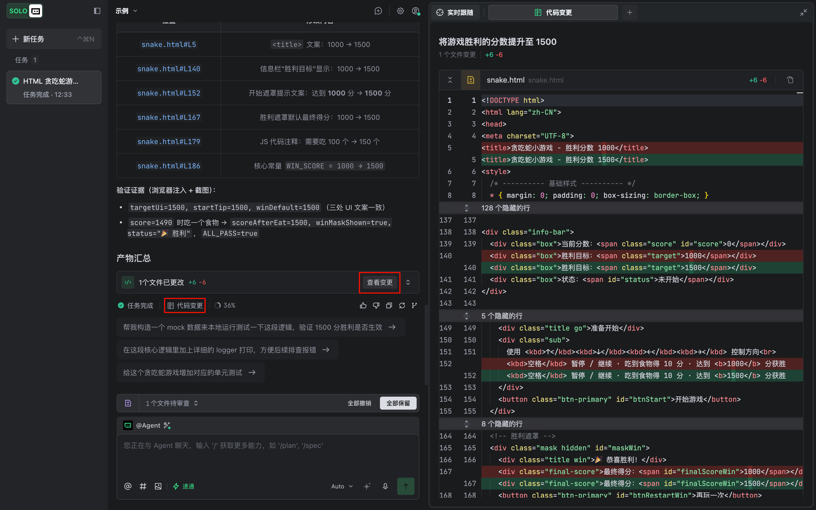Select the 代码变更 tab

pyautogui.click(x=553, y=12)
